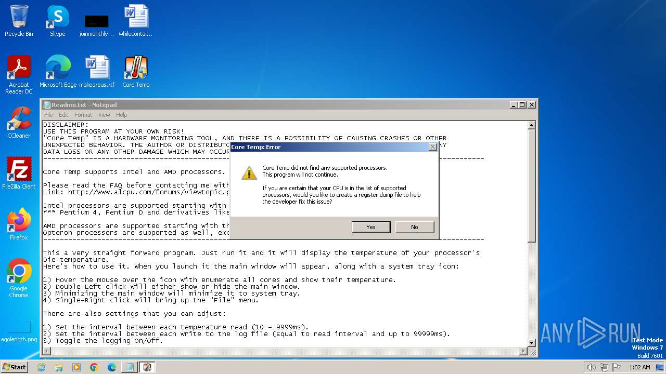Select the Microsoft Edge desktop icon
Image resolution: width=666 pixels, height=374 pixels.
point(58,72)
